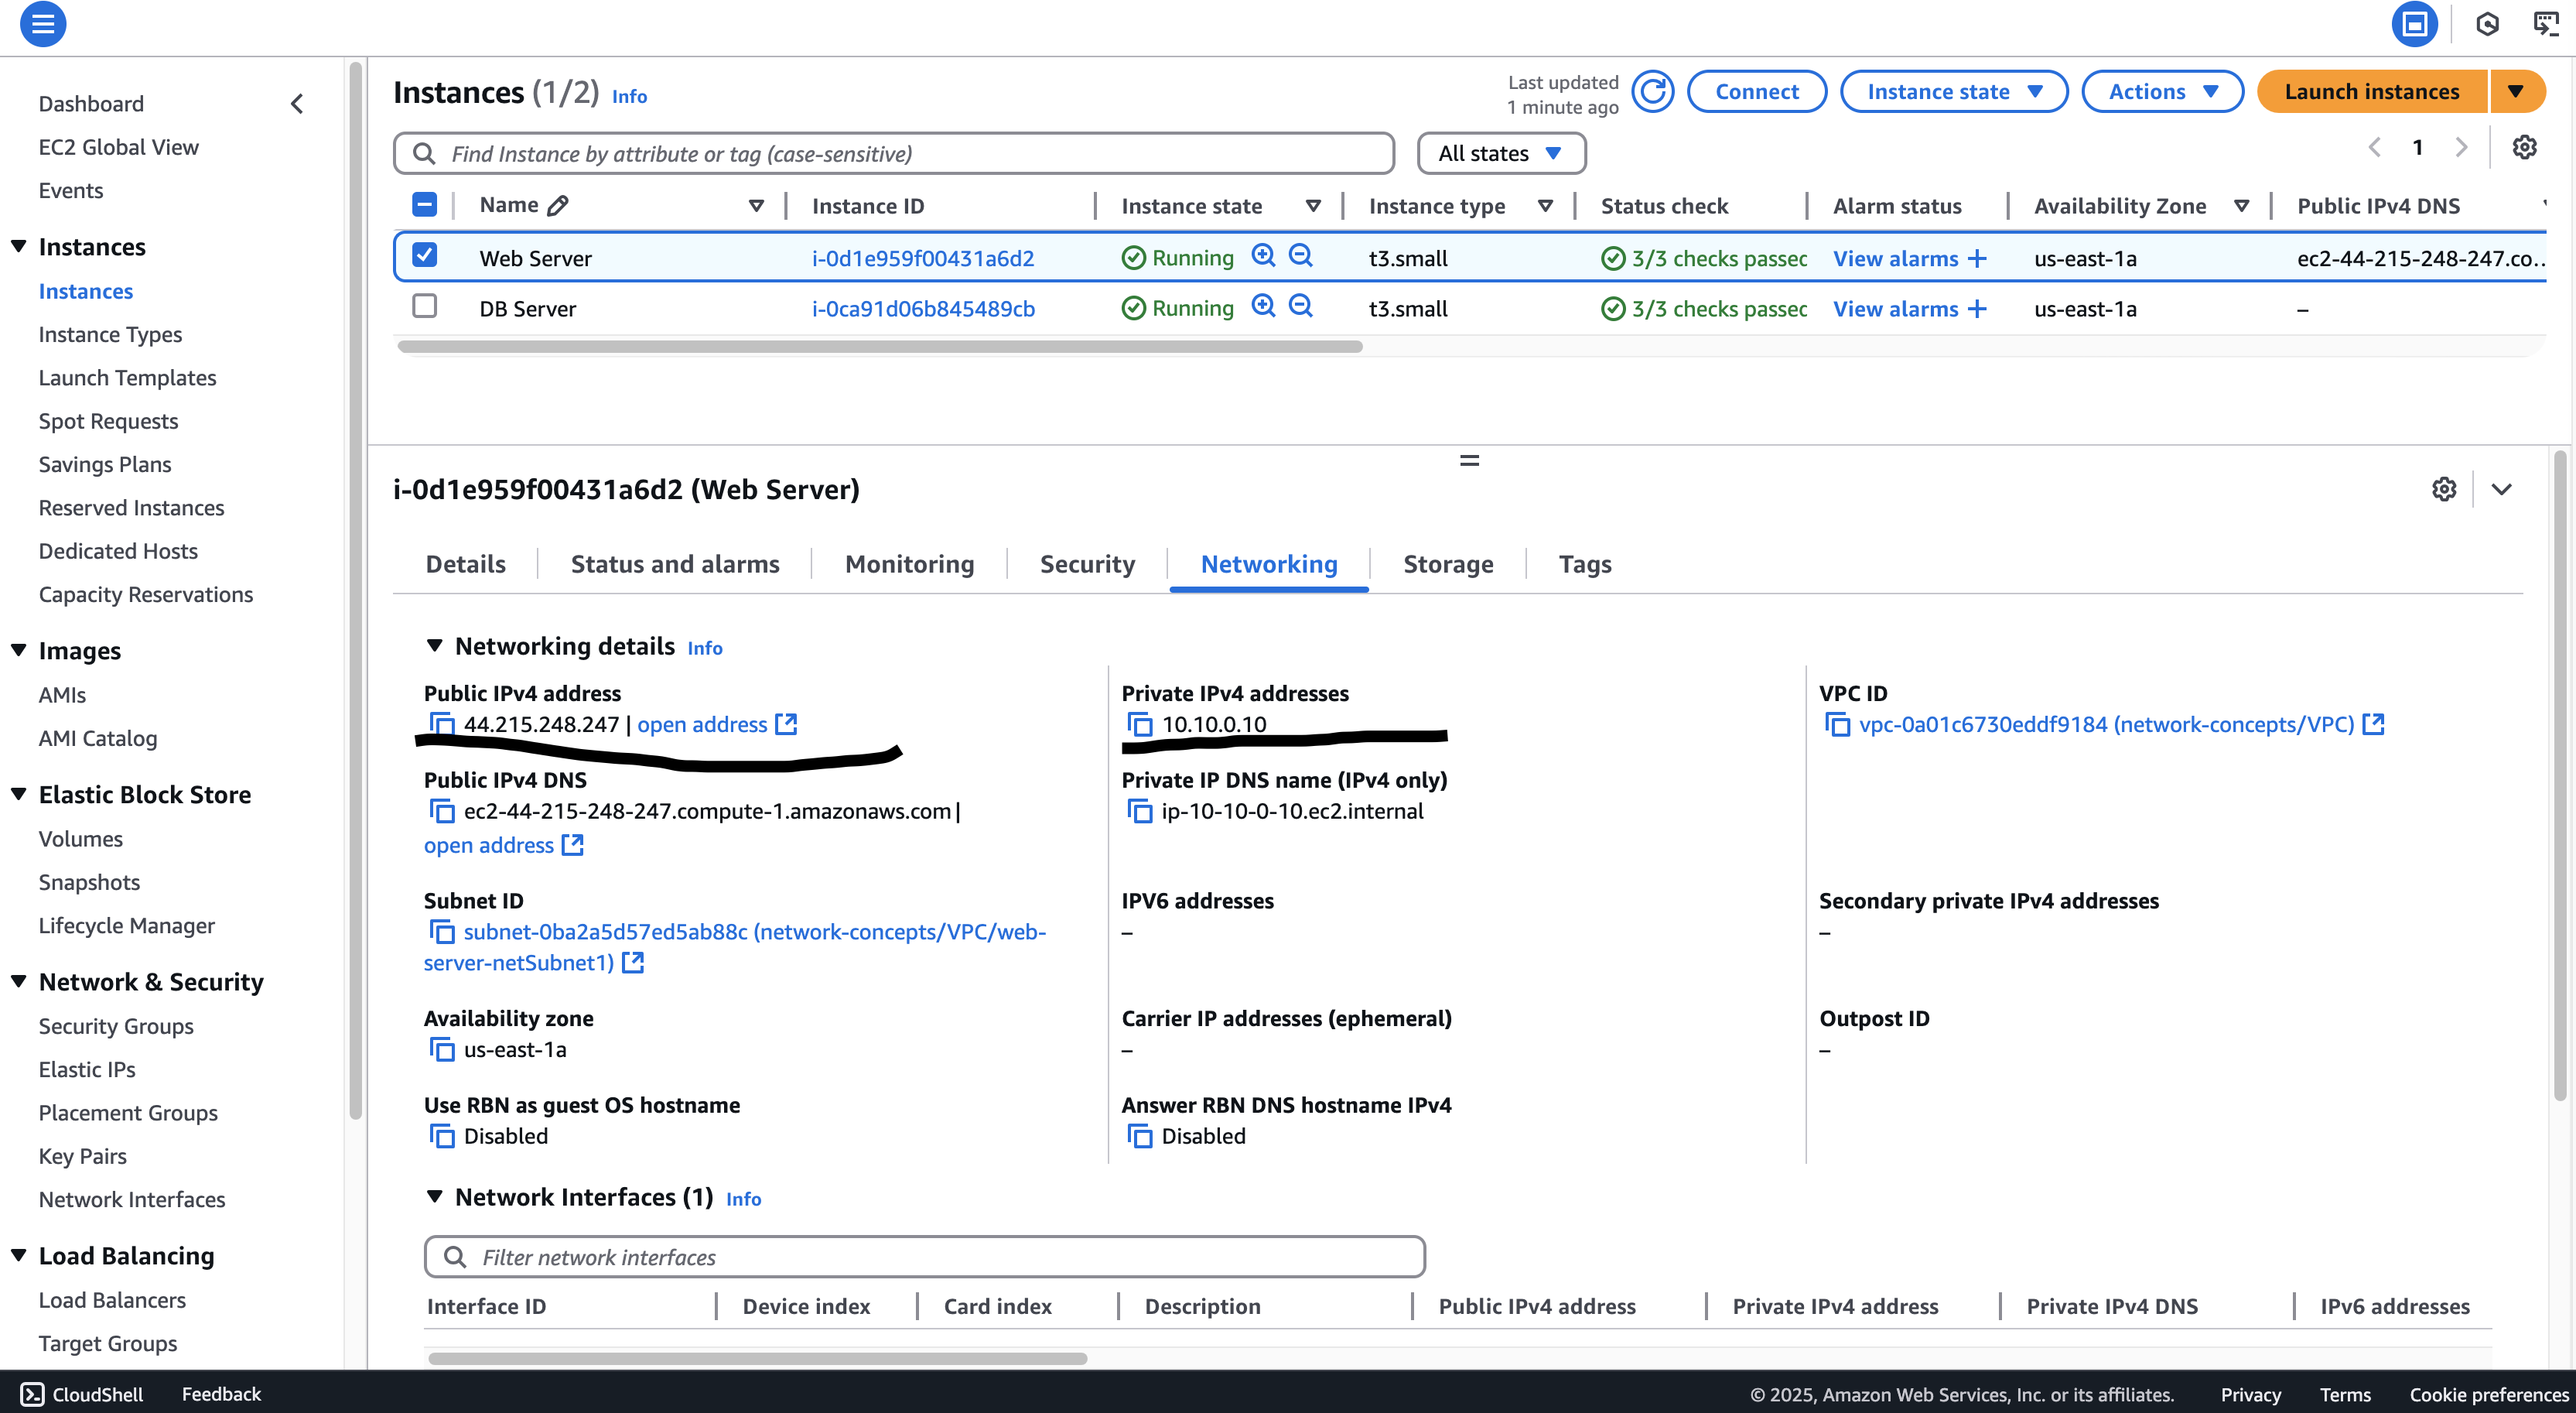2576x1413 pixels.
Task: Collapse the Network & Security sidebar group
Action: pyautogui.click(x=18, y=981)
